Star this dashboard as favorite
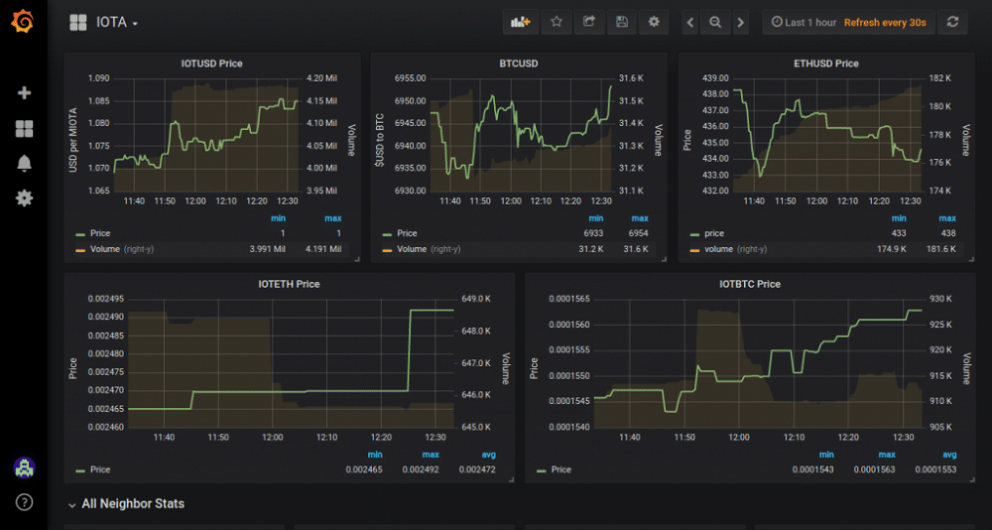 click(x=557, y=22)
